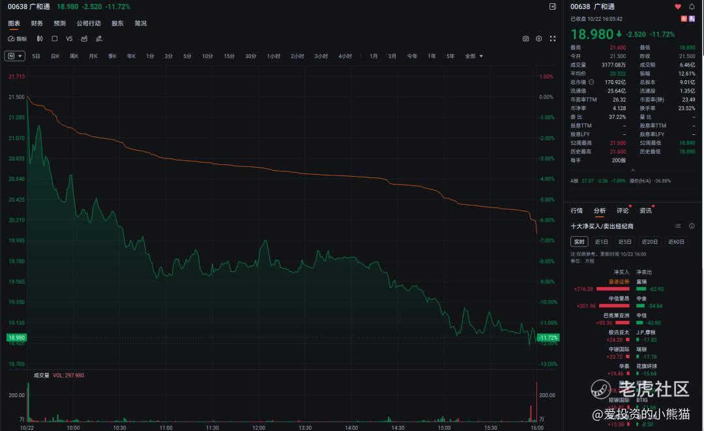Image resolution: width=704 pixels, height=431 pixels.
Task: Collapse the quote details with up chevron
Action: pos(633,170)
